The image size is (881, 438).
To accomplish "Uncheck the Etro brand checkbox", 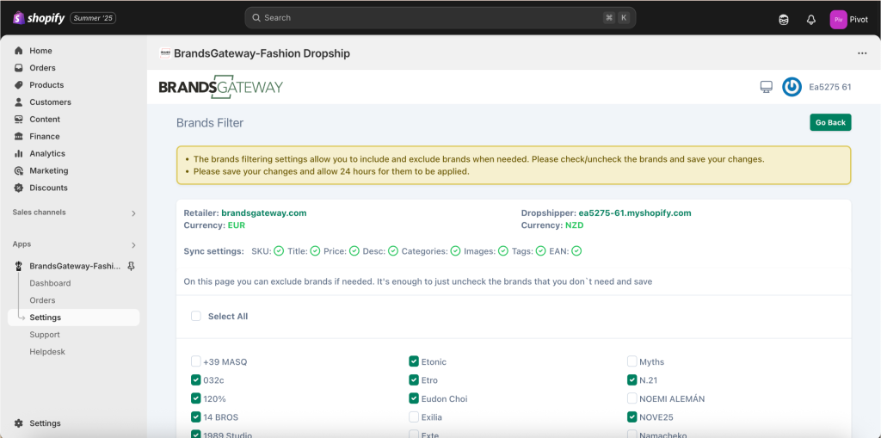I will pos(414,380).
